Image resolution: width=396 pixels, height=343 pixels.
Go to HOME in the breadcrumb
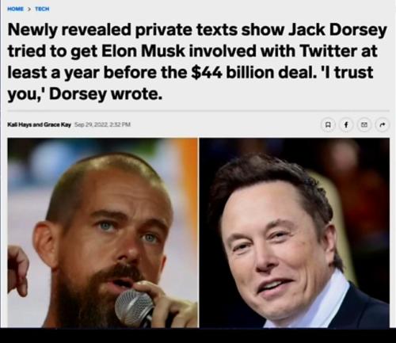15,9
